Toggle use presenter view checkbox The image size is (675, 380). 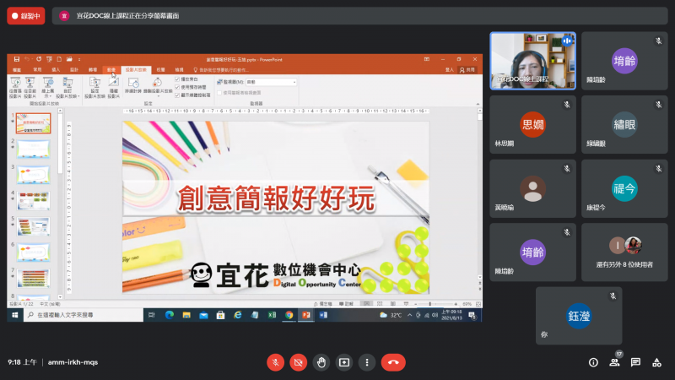pyautogui.click(x=219, y=93)
